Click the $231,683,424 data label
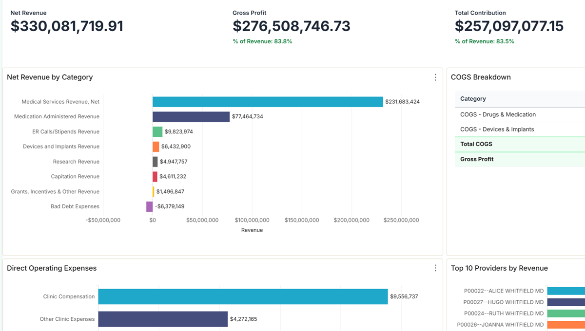Image resolution: width=585 pixels, height=331 pixels. tap(402, 102)
